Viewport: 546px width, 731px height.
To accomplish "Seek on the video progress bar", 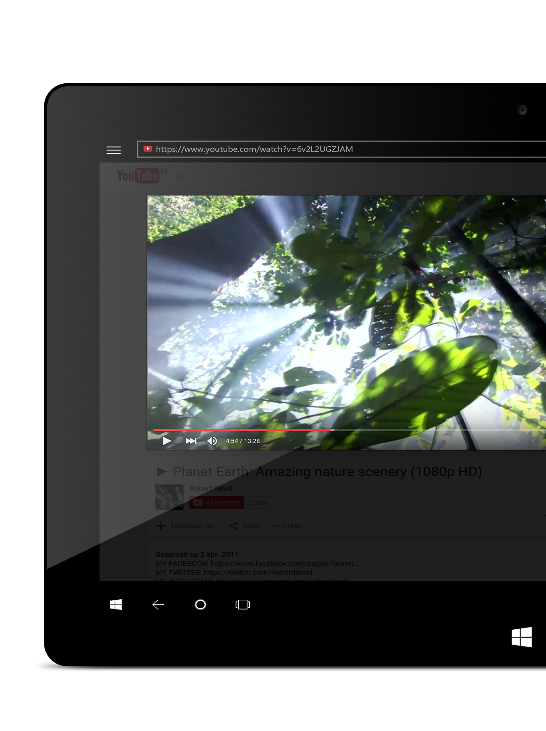I will (x=350, y=430).
